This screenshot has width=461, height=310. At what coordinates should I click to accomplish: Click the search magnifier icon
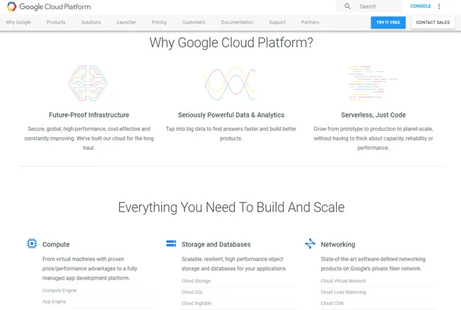point(348,6)
